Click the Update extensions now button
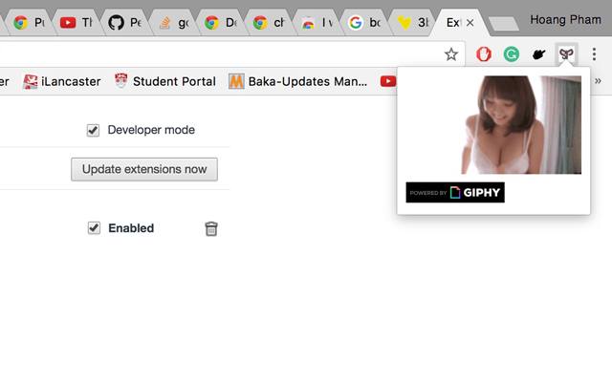Image resolution: width=612 pixels, height=382 pixels. [x=144, y=169]
